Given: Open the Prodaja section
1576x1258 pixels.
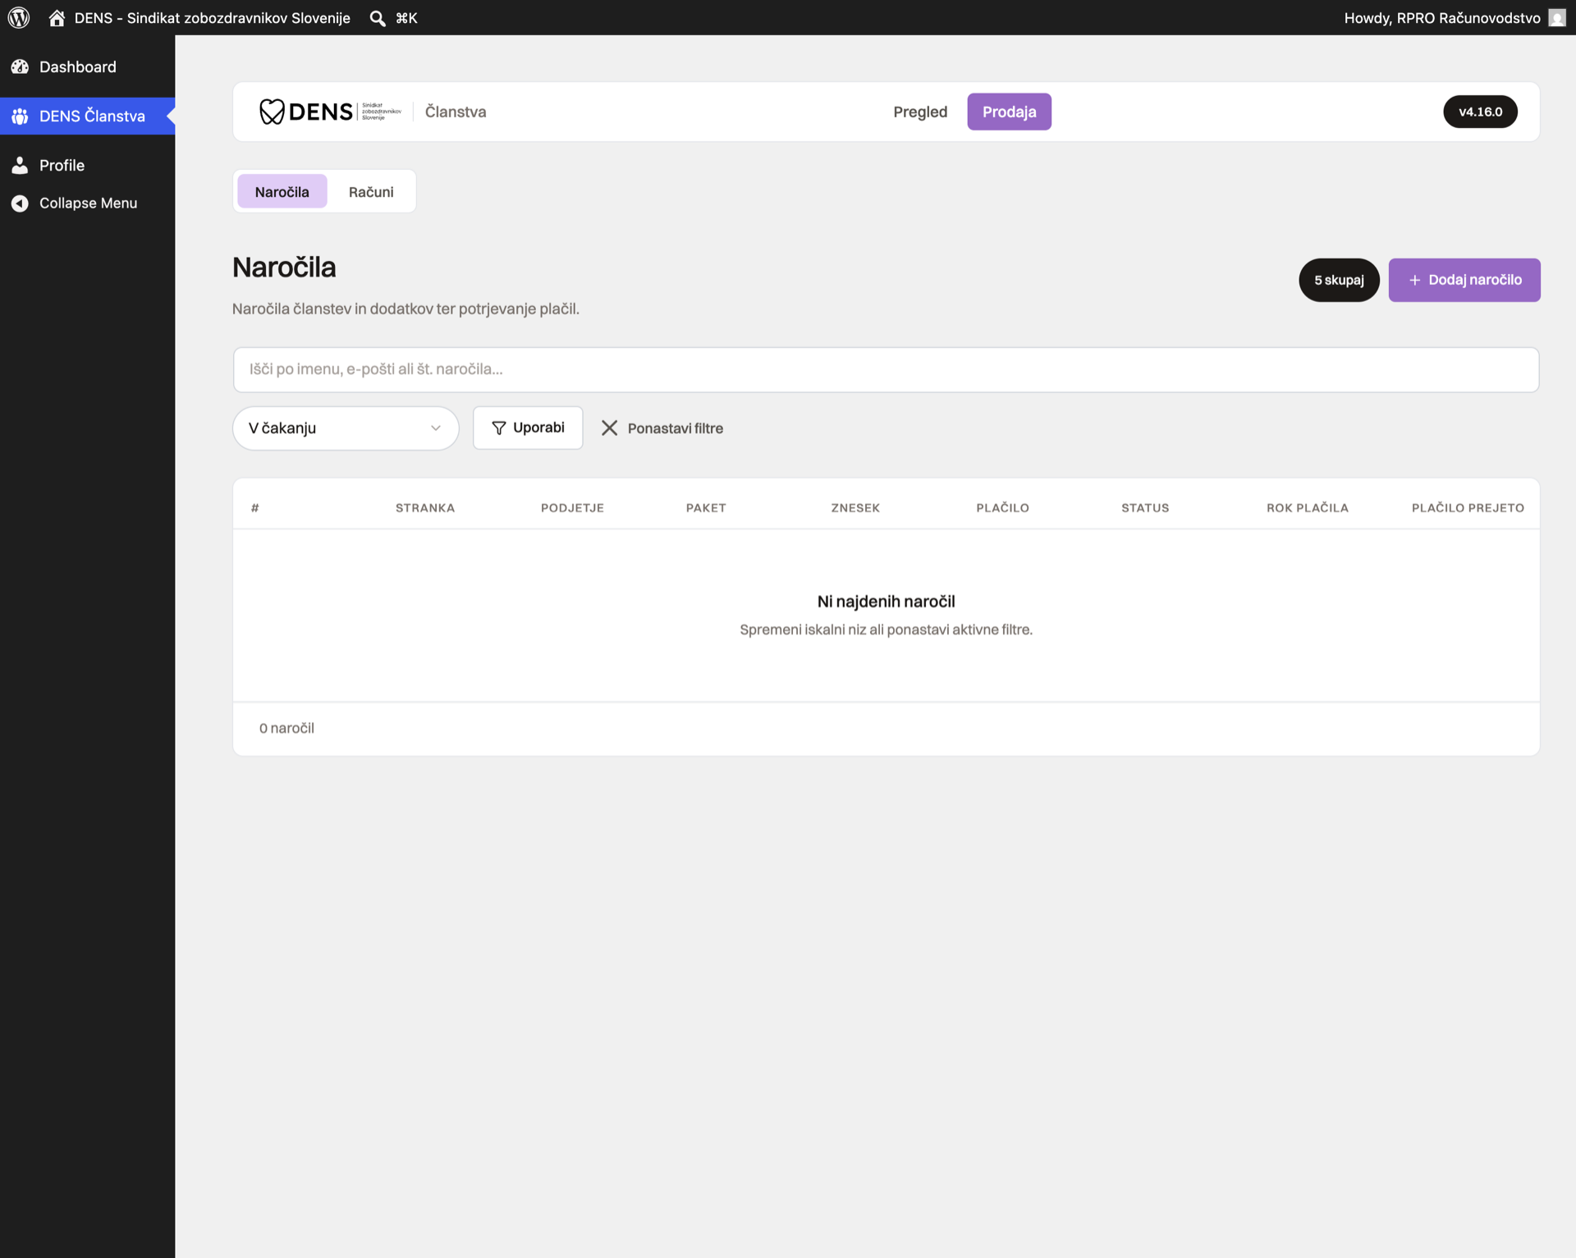Looking at the screenshot, I should click(x=1009, y=112).
